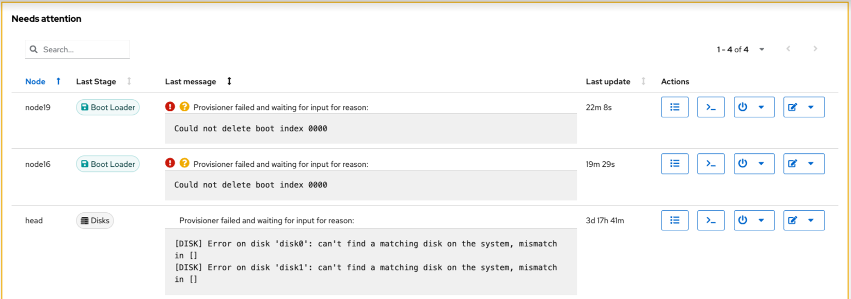Image resolution: width=851 pixels, height=299 pixels.
Task: Click the power icon for node16
Action: click(743, 164)
